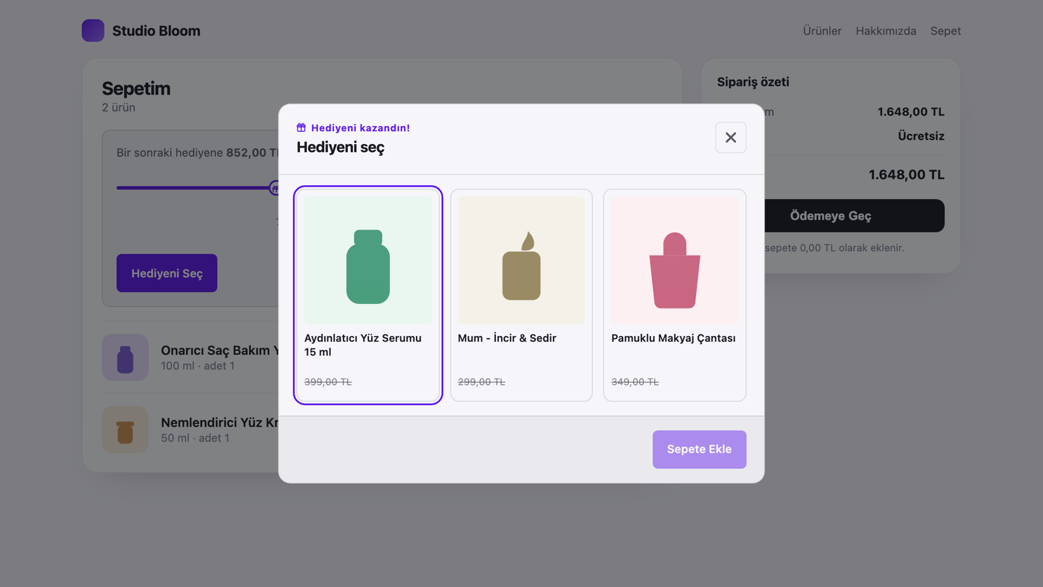Click the gift progress slider bar
1043x587 pixels.
click(x=198, y=188)
